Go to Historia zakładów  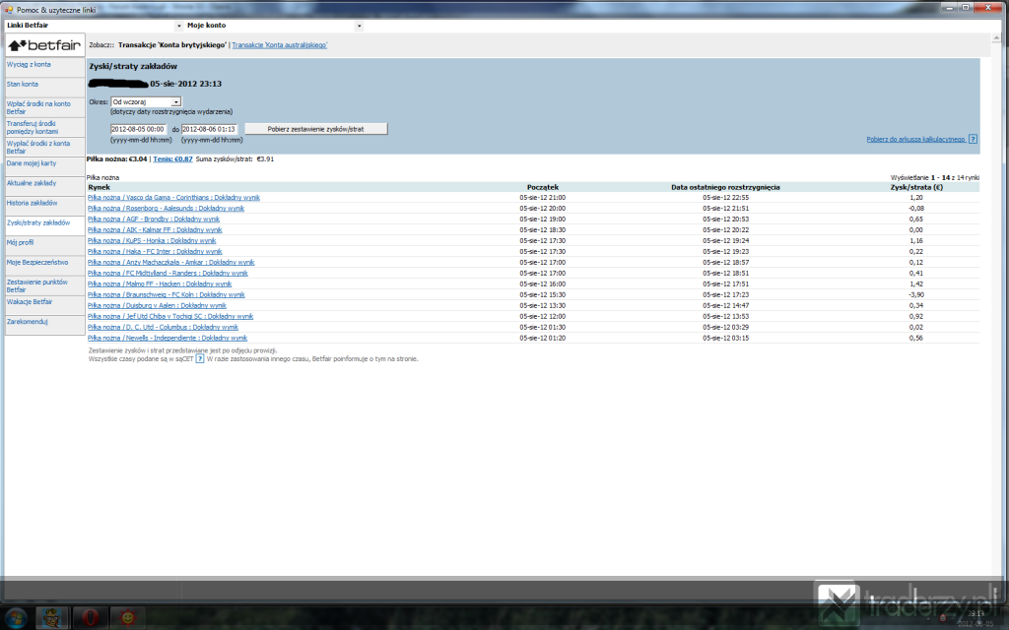(32, 203)
